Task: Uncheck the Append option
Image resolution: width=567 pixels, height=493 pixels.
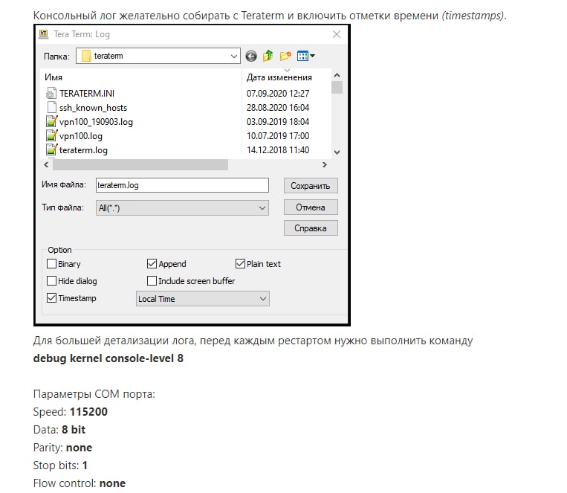Action: [x=152, y=263]
